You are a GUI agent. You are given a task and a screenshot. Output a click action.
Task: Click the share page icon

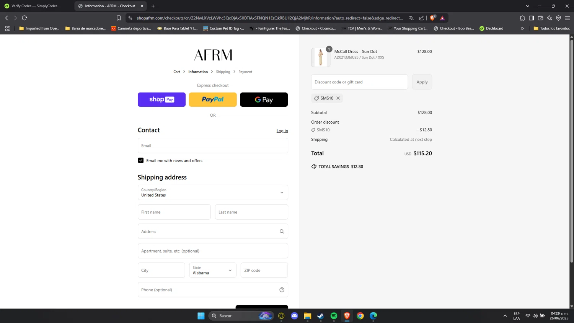point(421,18)
